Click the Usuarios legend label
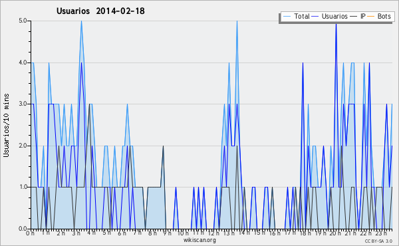Viewport: 399px width, 246px height. tap(334, 16)
